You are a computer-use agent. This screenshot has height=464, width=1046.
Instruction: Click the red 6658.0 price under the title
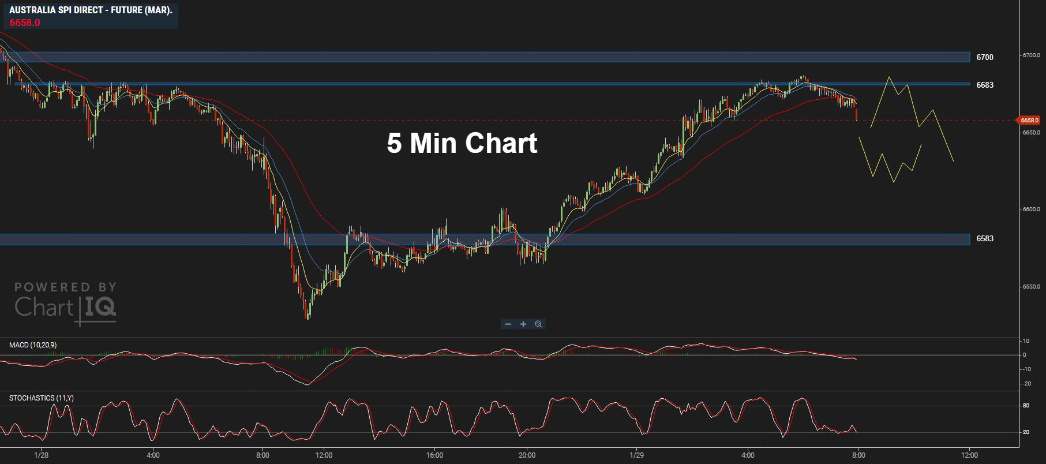pos(25,23)
